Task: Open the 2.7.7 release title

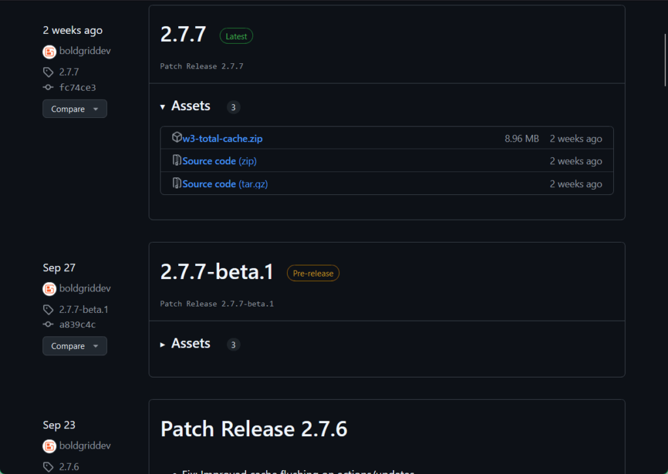Action: pos(183,35)
